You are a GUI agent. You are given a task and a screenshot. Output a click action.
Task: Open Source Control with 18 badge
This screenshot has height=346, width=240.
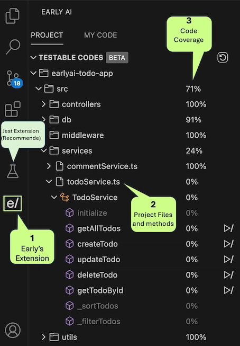[x=14, y=79]
